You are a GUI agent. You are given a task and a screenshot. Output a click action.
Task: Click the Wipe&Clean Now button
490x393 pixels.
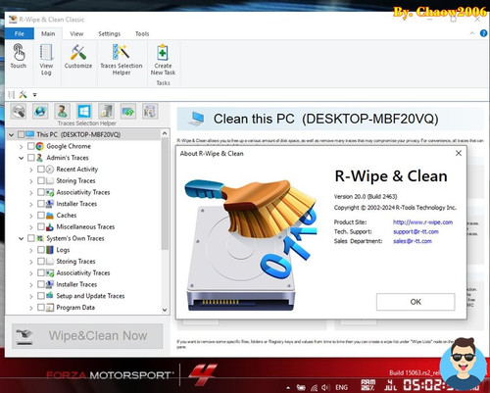(x=87, y=336)
